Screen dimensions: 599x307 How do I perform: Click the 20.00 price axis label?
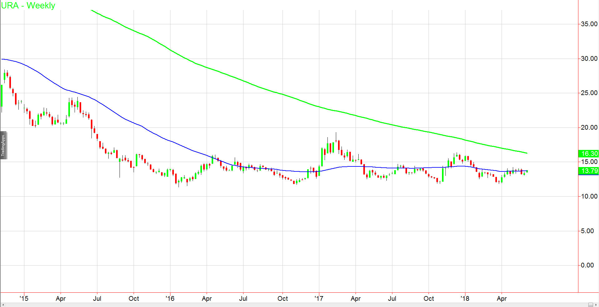click(589, 127)
